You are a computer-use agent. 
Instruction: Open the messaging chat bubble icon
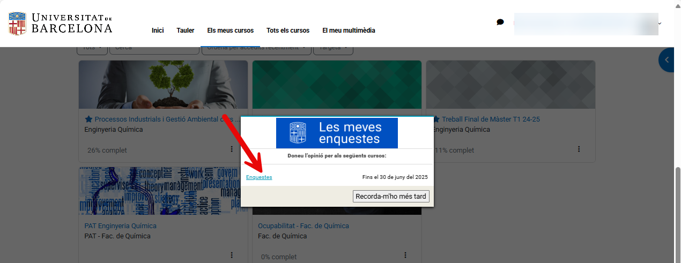[500, 22]
